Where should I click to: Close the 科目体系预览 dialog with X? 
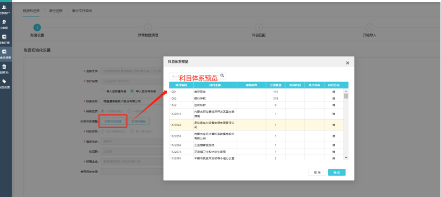click(347, 63)
